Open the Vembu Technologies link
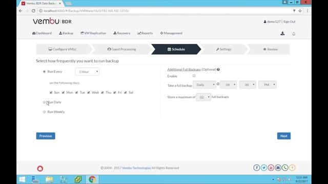Viewport: 328px width, 184px height. point(136,168)
